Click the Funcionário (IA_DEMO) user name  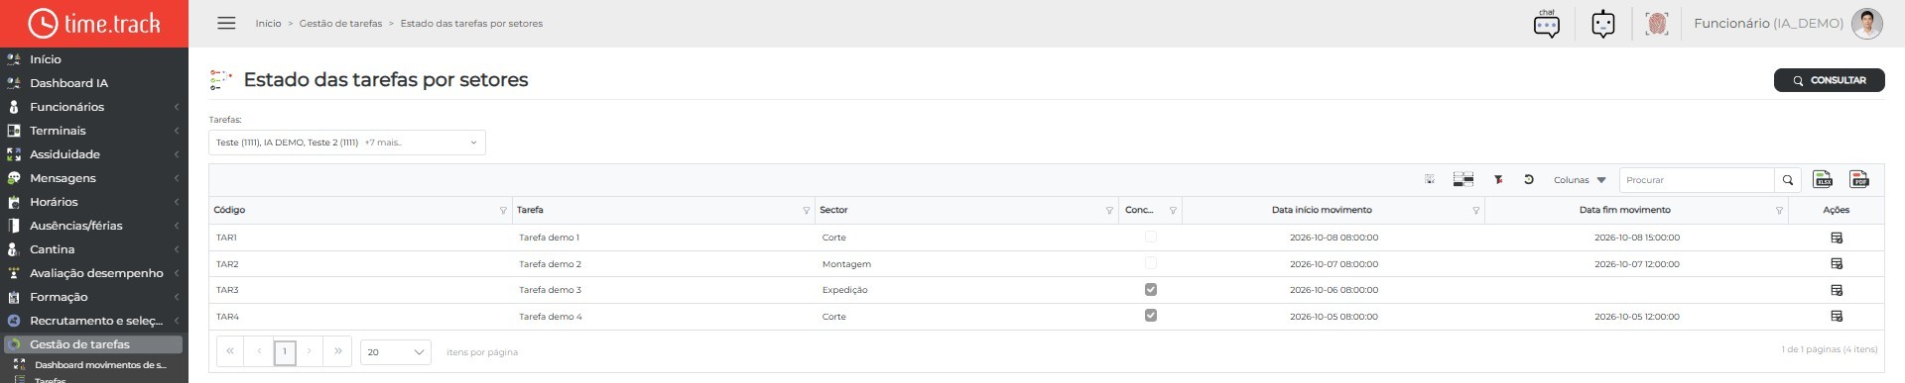click(x=1768, y=23)
